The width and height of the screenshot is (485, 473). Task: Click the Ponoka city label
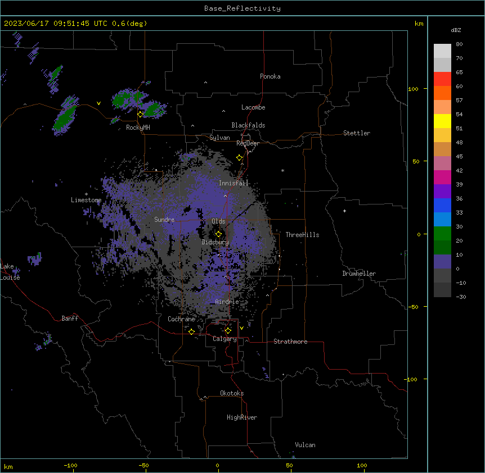(x=270, y=76)
